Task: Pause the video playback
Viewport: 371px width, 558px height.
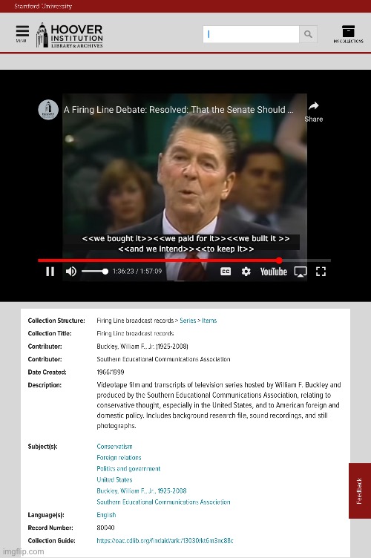Action: point(50,272)
